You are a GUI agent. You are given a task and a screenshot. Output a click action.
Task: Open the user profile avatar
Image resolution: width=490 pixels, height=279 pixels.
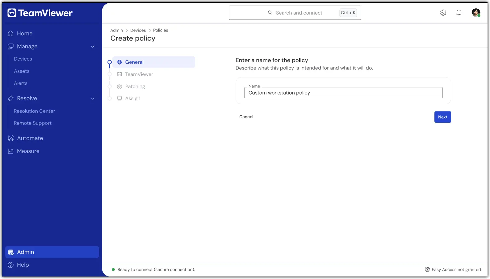click(x=476, y=13)
